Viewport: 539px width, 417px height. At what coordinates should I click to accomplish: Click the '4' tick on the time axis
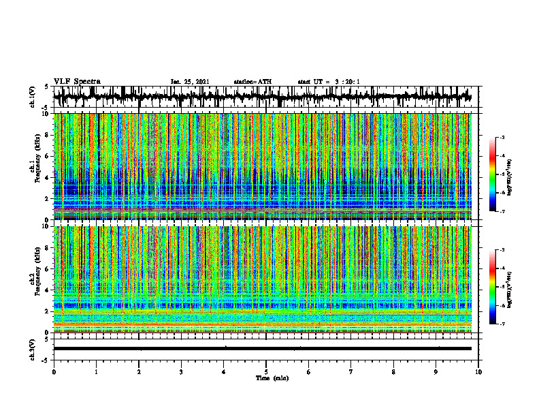224,372
